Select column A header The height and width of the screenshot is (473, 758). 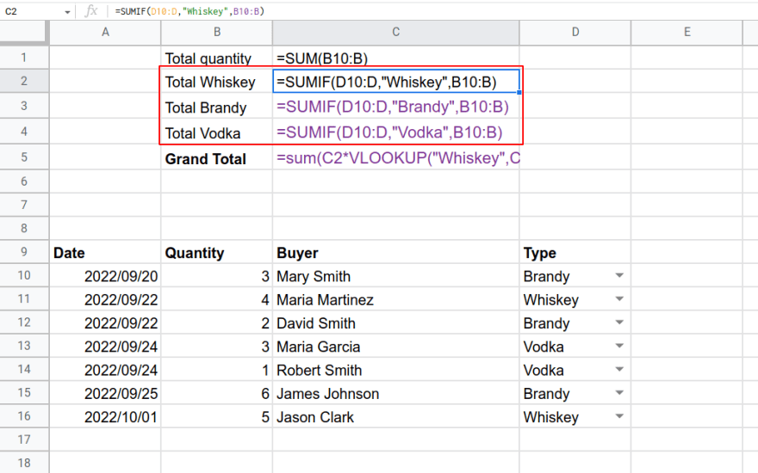[x=105, y=33]
